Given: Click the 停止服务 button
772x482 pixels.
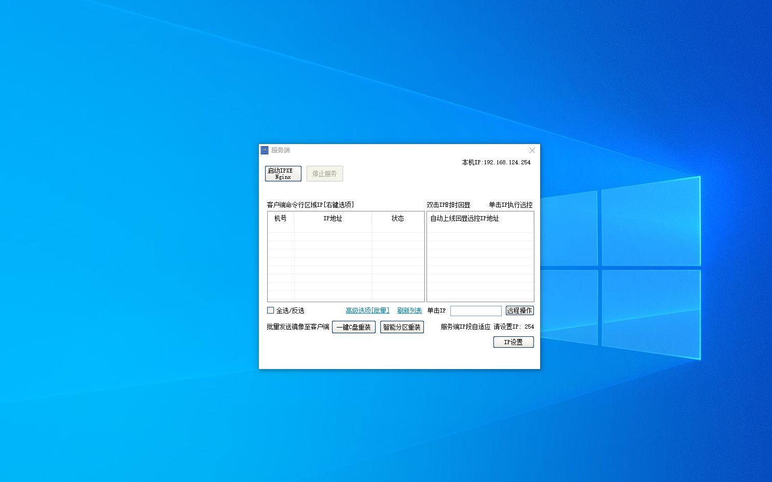Looking at the screenshot, I should [325, 174].
